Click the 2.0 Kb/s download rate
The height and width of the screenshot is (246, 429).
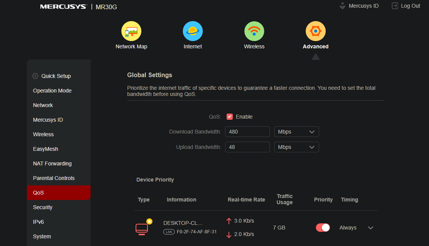point(244,234)
